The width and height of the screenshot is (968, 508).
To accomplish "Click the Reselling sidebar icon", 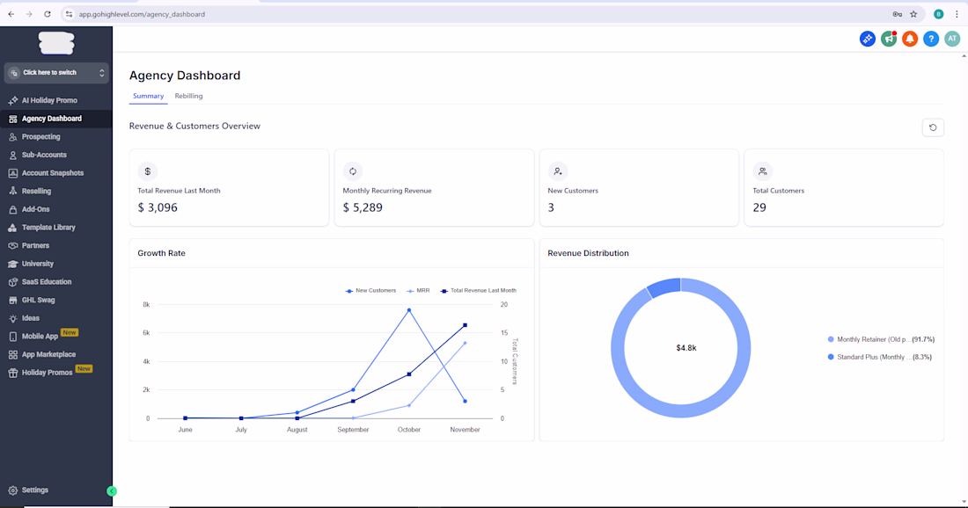I will pyautogui.click(x=12, y=191).
